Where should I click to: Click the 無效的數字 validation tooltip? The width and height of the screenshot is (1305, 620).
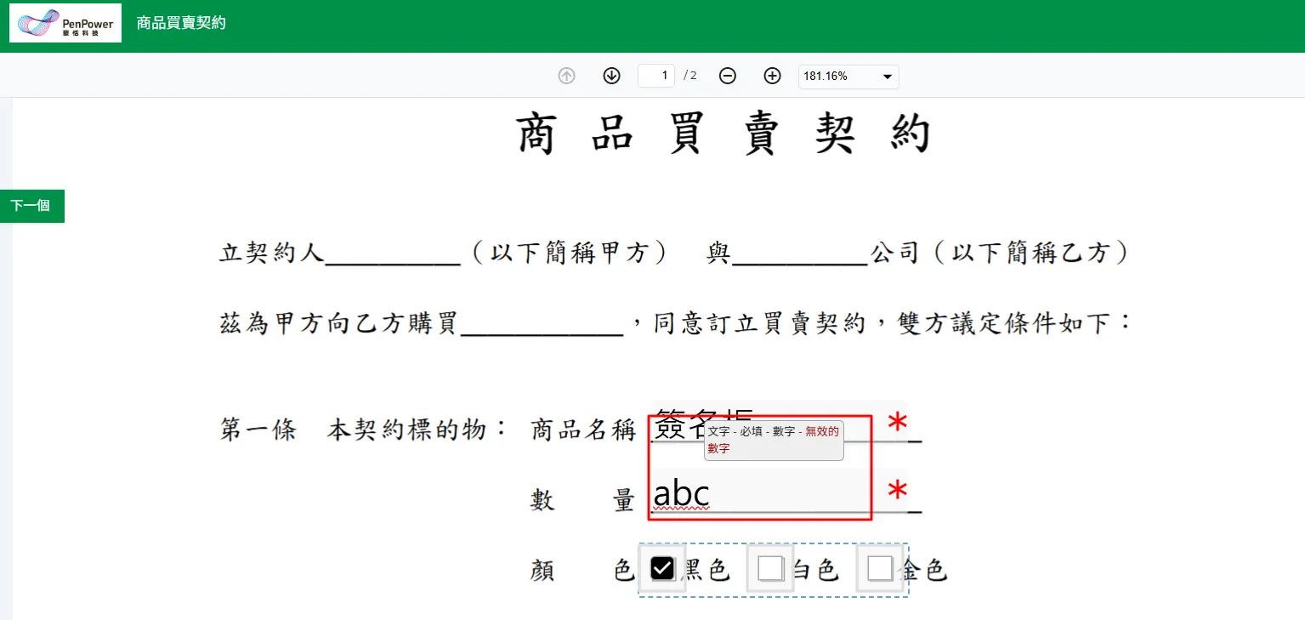pos(773,440)
